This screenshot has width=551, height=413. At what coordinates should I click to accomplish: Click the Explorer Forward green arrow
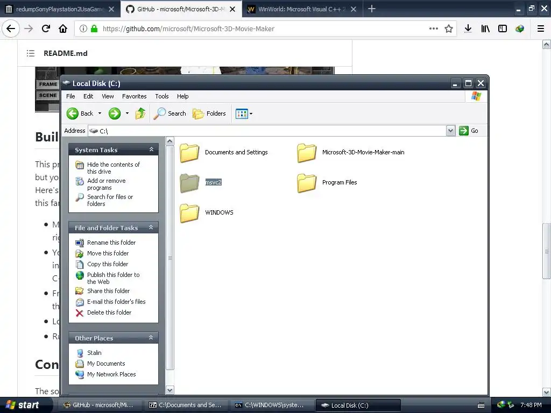click(x=115, y=113)
